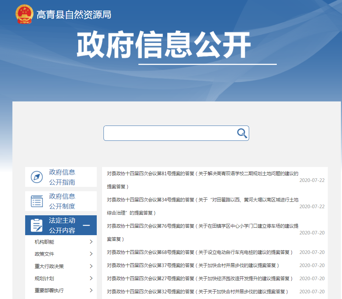Open the 政府信息公开指南 menu item

[x=62, y=177]
